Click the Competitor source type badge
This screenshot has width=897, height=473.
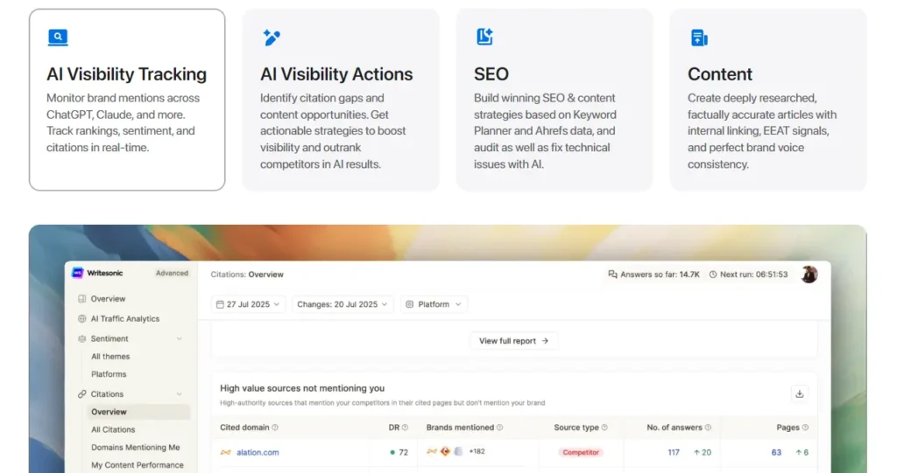(x=581, y=452)
